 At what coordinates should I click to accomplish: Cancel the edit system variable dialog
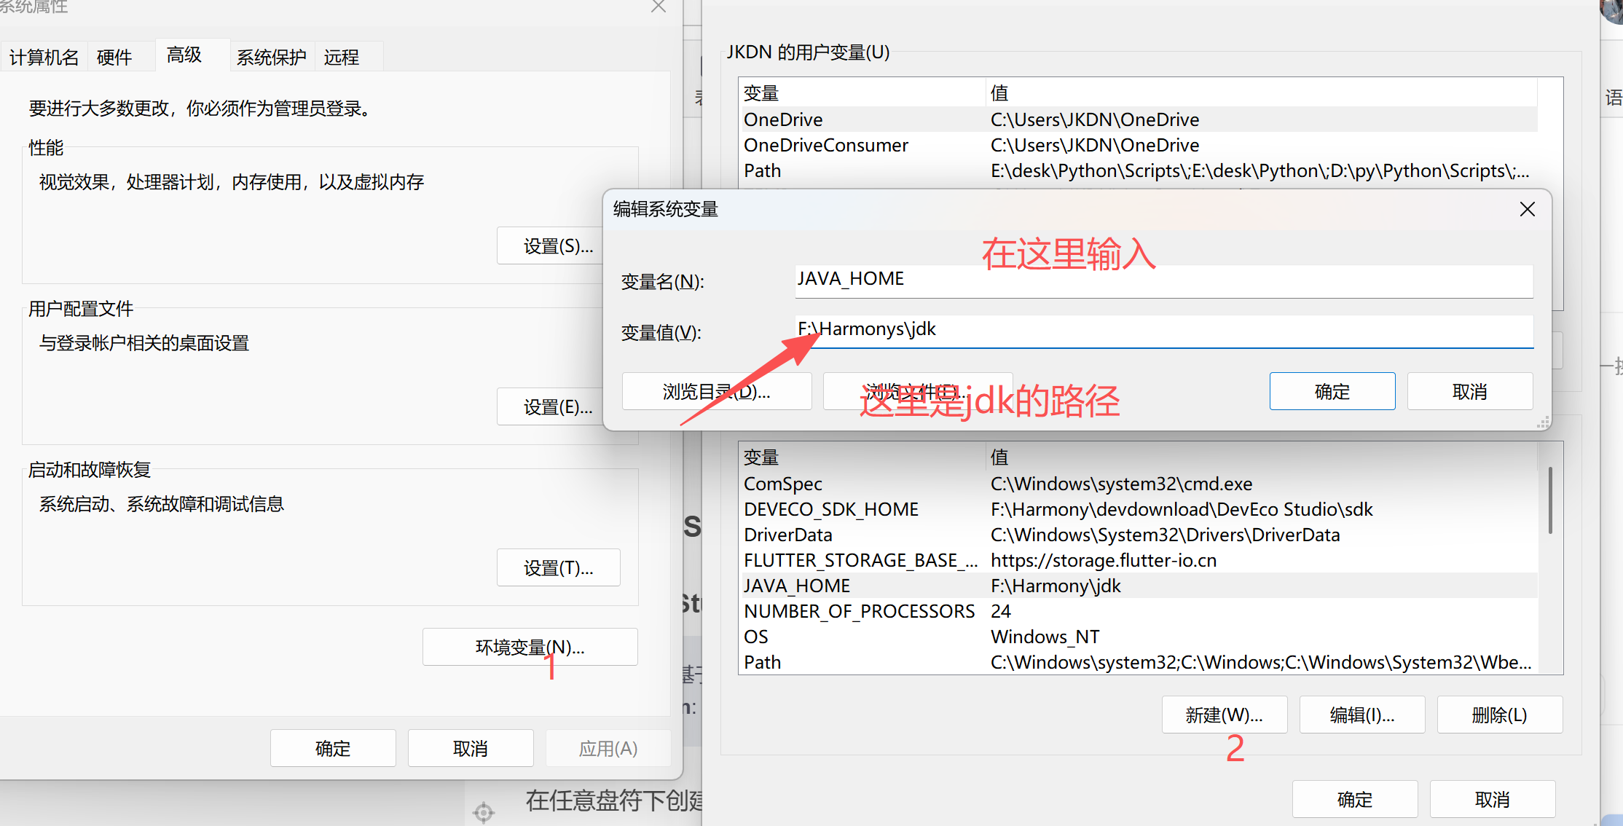coord(1469,392)
